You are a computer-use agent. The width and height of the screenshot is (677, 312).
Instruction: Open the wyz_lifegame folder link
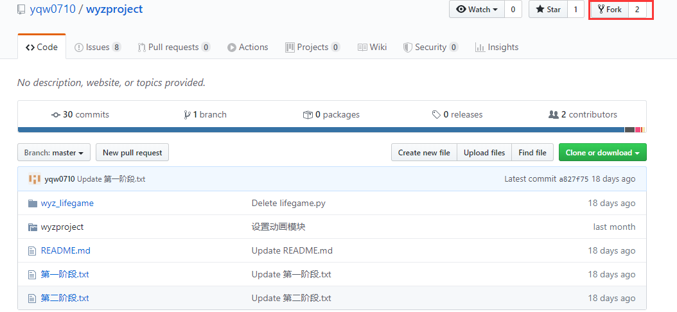67,204
